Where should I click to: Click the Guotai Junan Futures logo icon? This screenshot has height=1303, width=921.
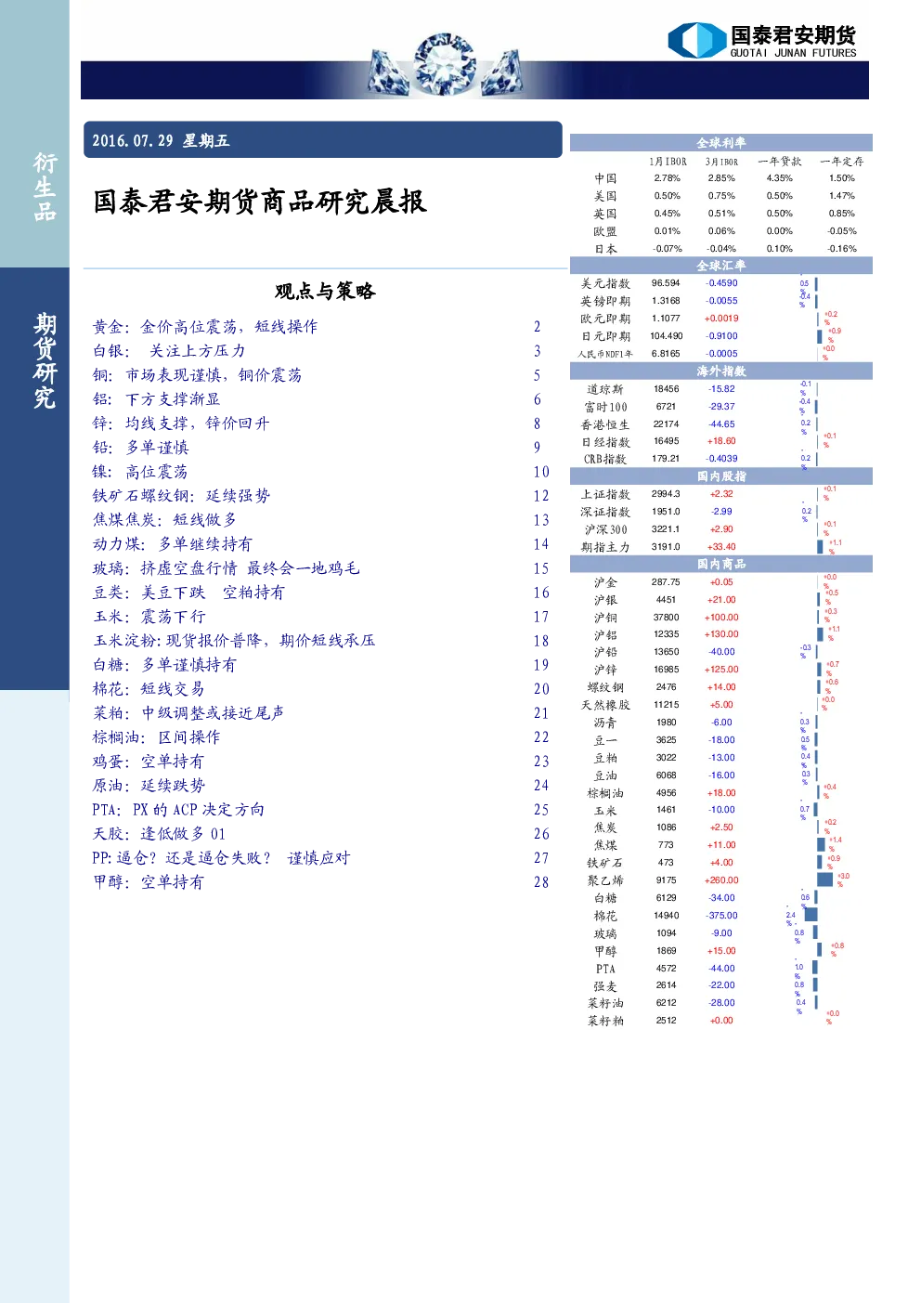coord(696,40)
